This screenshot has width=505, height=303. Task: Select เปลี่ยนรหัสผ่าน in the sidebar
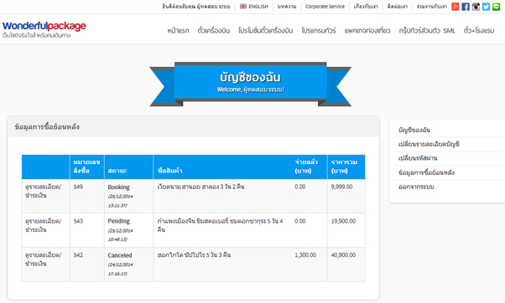[x=418, y=158]
